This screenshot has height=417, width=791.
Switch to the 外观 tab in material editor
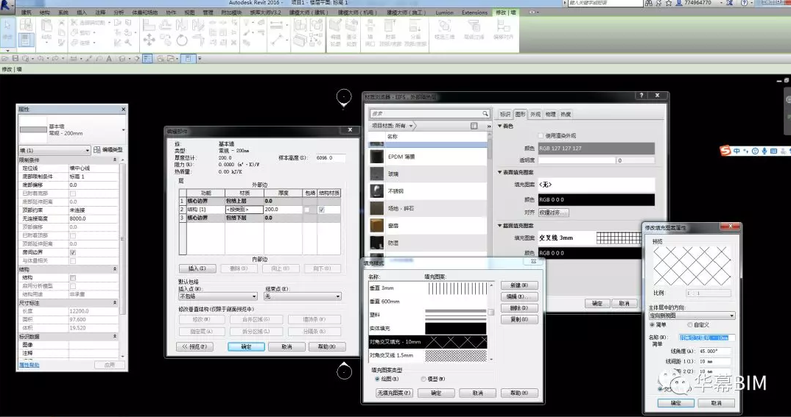[x=535, y=114]
